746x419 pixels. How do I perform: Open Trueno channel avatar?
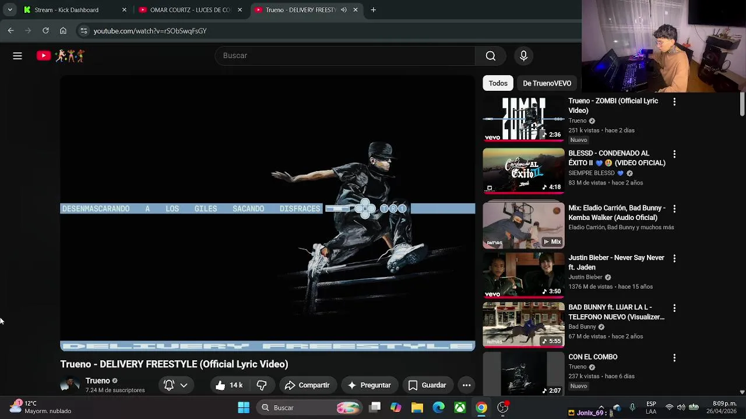(x=70, y=385)
